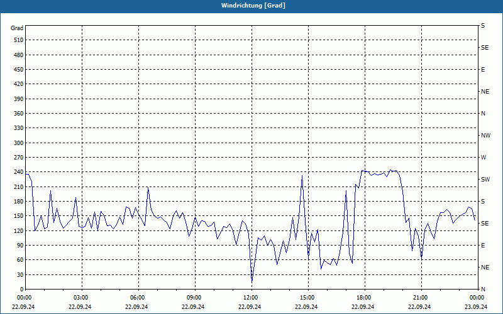Select the 22.09.24 date under 15:00
This screenshot has width=503, height=314.
click(x=306, y=306)
